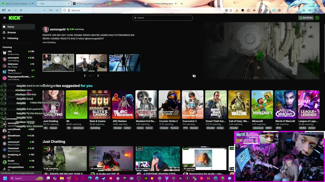Click the KICK logo

(x=16, y=18)
